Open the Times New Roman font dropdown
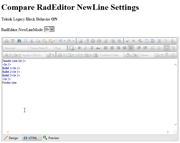180x143 pixels. tap(41, 48)
